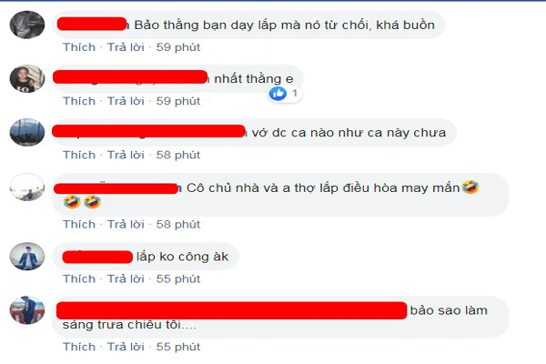
Task: Open the second commenter's profile picture
Action: 27,79
